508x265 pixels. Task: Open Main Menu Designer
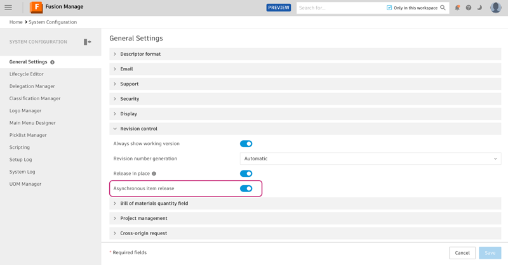(x=32, y=123)
